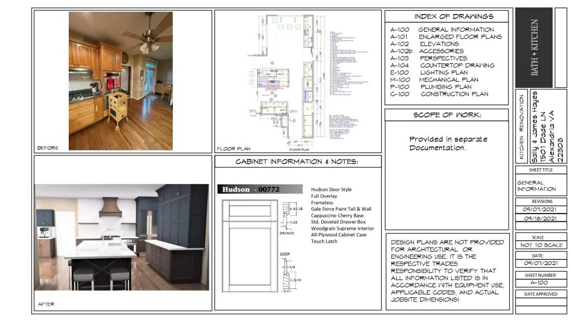
Task: Click the 'BATH + KITCHEN' logo block
Action: 534,48
